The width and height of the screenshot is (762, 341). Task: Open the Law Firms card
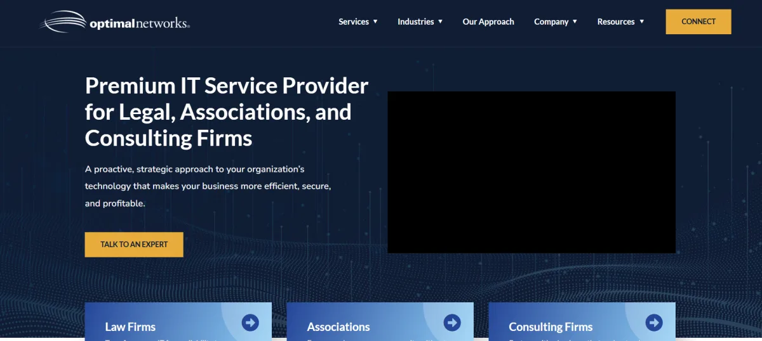click(178, 321)
